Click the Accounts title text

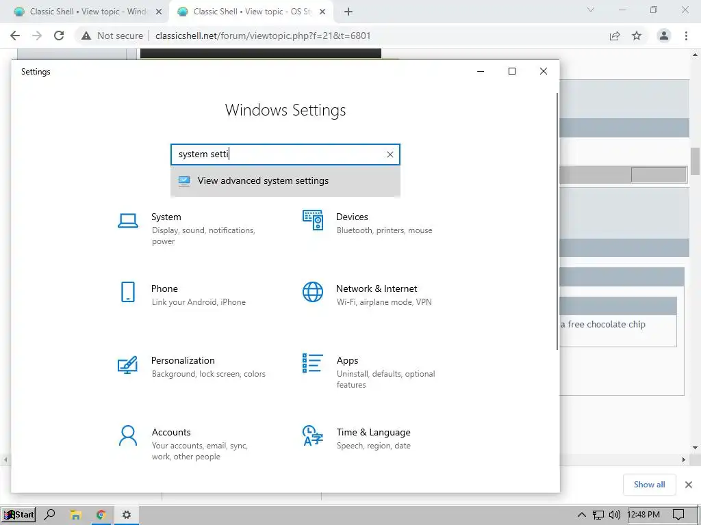[x=171, y=432]
